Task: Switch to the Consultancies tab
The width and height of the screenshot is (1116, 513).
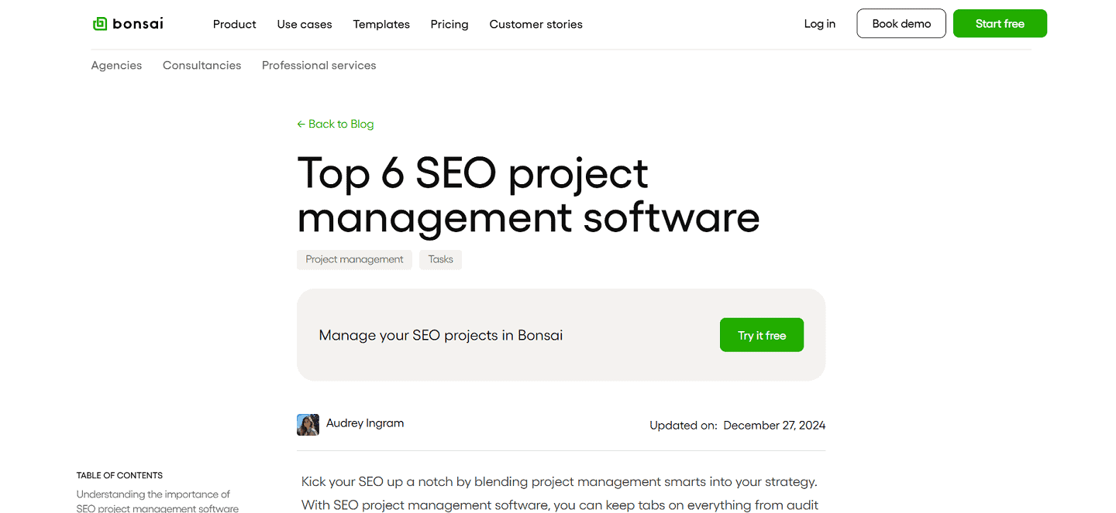Action: (x=201, y=65)
